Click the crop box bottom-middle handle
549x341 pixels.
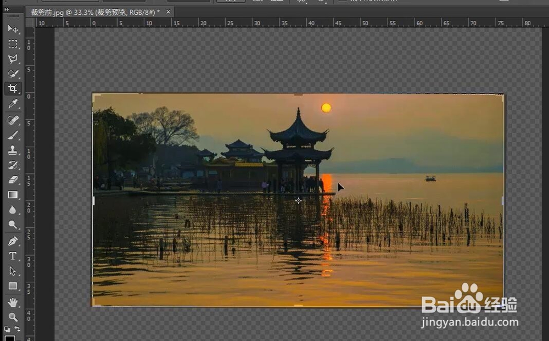pyautogui.click(x=298, y=306)
